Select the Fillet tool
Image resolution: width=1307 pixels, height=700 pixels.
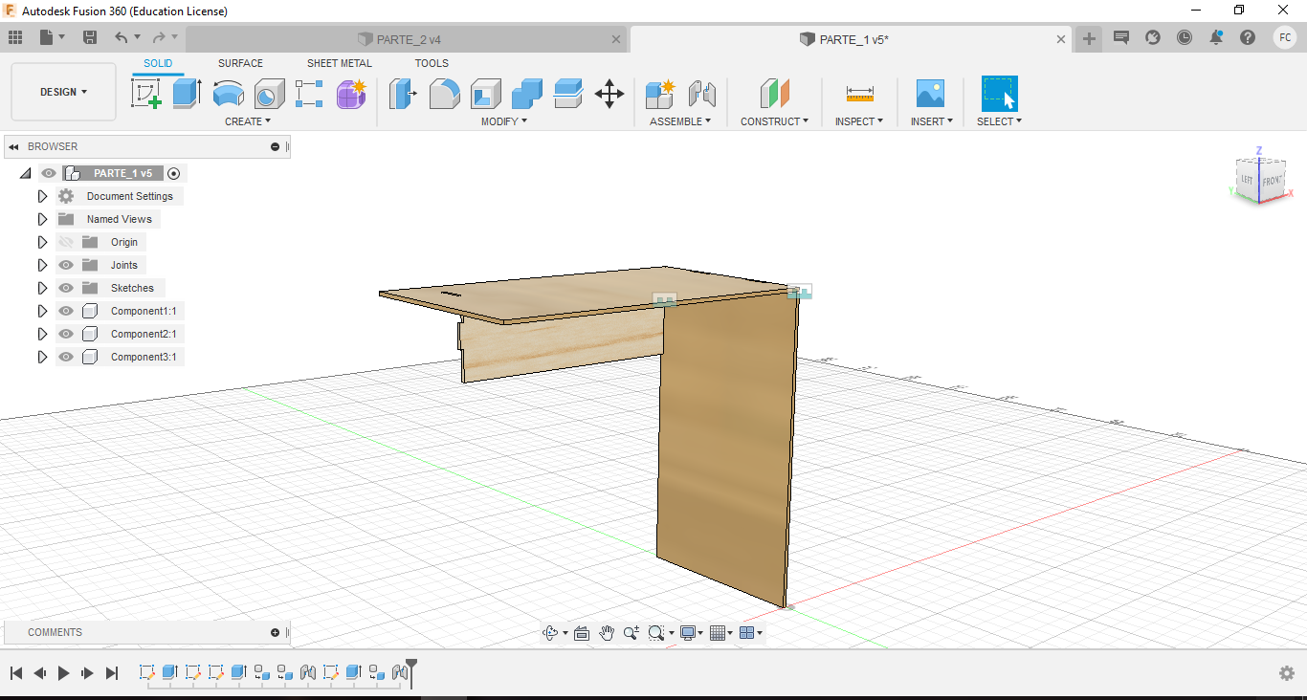point(444,94)
